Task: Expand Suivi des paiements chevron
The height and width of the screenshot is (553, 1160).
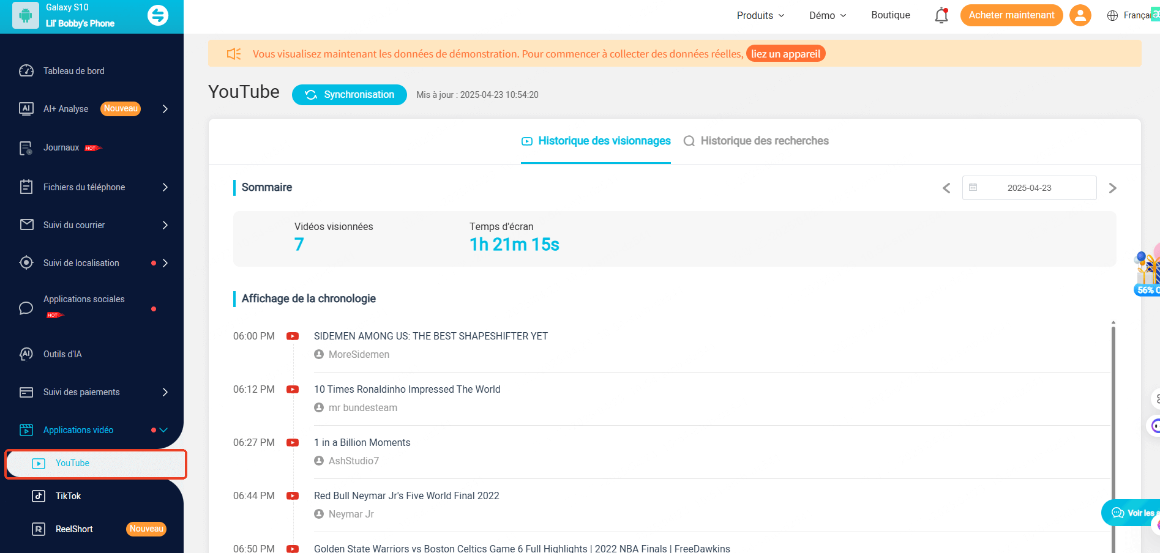Action: click(165, 392)
